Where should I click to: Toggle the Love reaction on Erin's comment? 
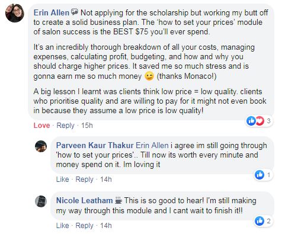(41, 126)
